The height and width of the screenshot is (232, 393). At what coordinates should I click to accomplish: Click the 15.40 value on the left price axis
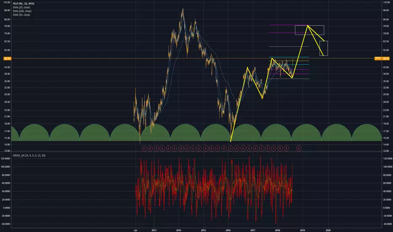[7, 138]
